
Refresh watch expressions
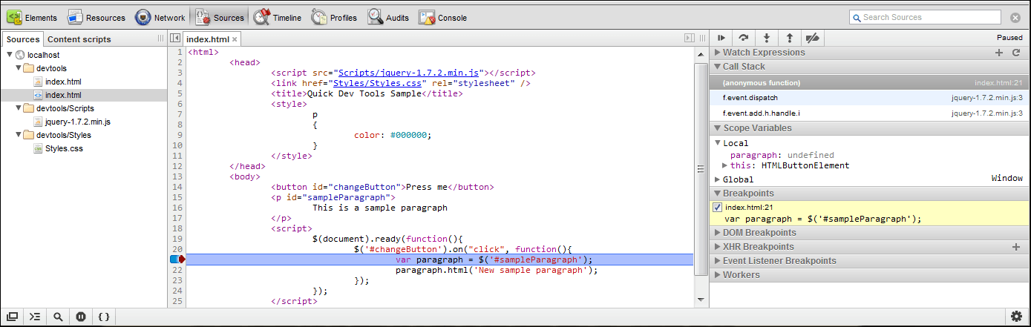pos(1016,53)
